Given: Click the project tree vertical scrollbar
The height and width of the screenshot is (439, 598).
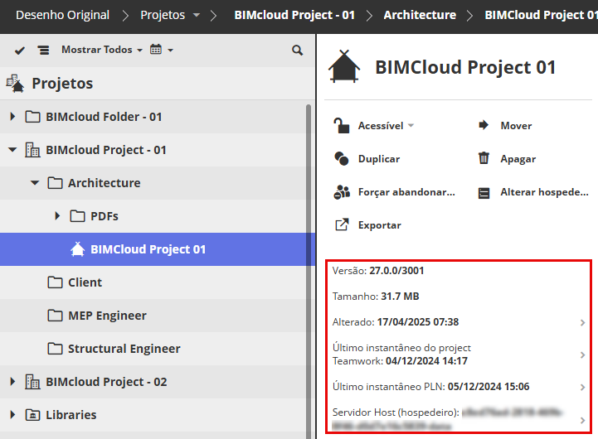Looking at the screenshot, I should point(309,248).
